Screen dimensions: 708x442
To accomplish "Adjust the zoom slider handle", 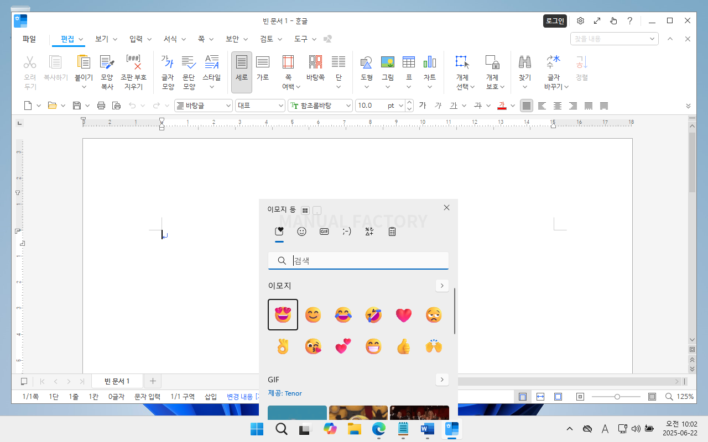I will pyautogui.click(x=617, y=397).
